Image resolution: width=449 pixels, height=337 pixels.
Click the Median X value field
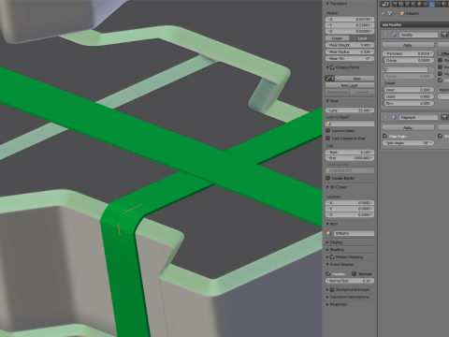point(350,20)
